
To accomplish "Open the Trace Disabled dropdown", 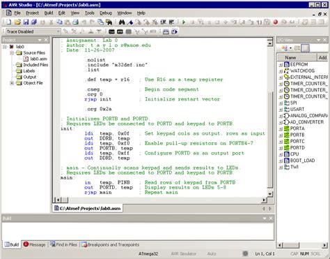I will [x=58, y=31].
